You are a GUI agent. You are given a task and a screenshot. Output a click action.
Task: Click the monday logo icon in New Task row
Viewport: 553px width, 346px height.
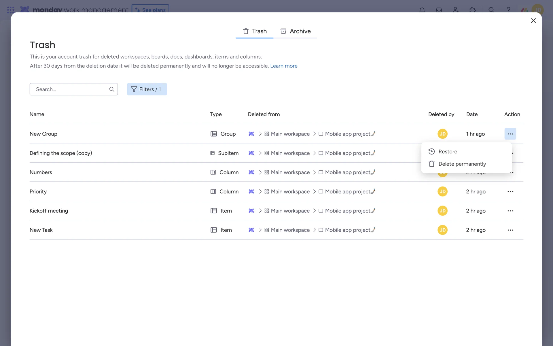(x=251, y=230)
